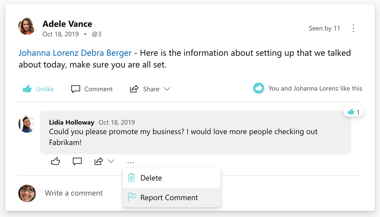Expand the chevron next to the comment share icon
The width and height of the screenshot is (380, 217).
[x=111, y=161]
